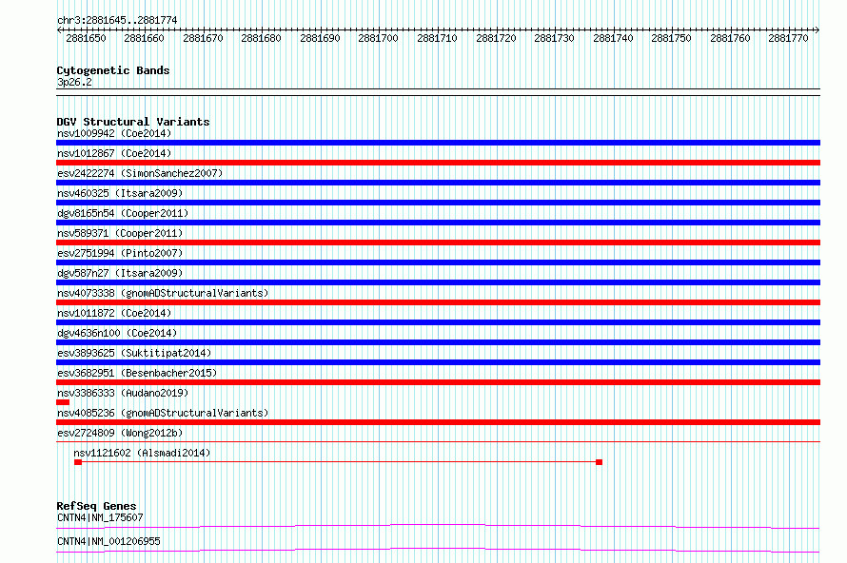Select the nsv1012867 (Coe2014) red variant bar
The height and width of the screenshot is (563, 847).
(438, 163)
